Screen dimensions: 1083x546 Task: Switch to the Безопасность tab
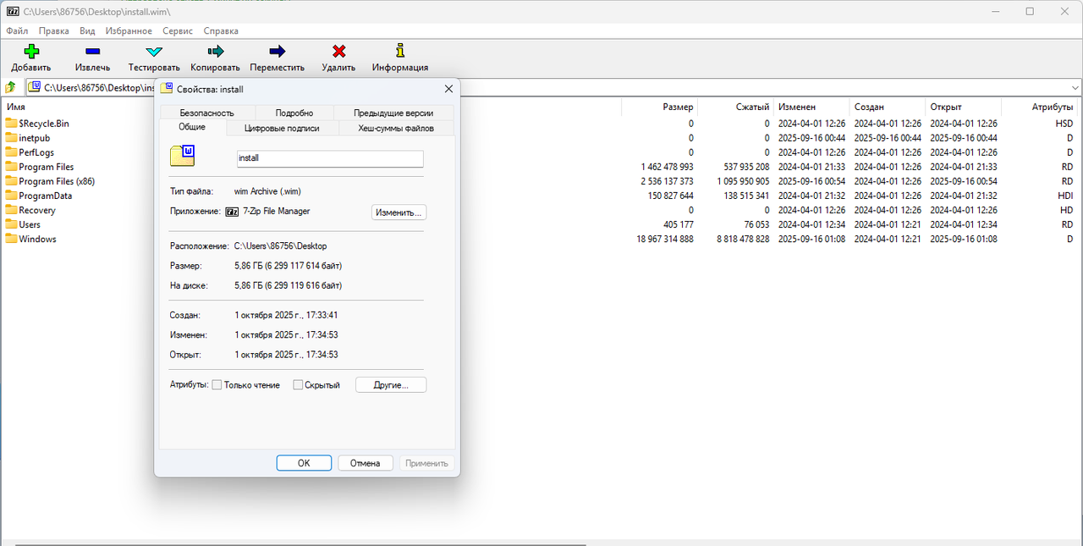click(206, 113)
